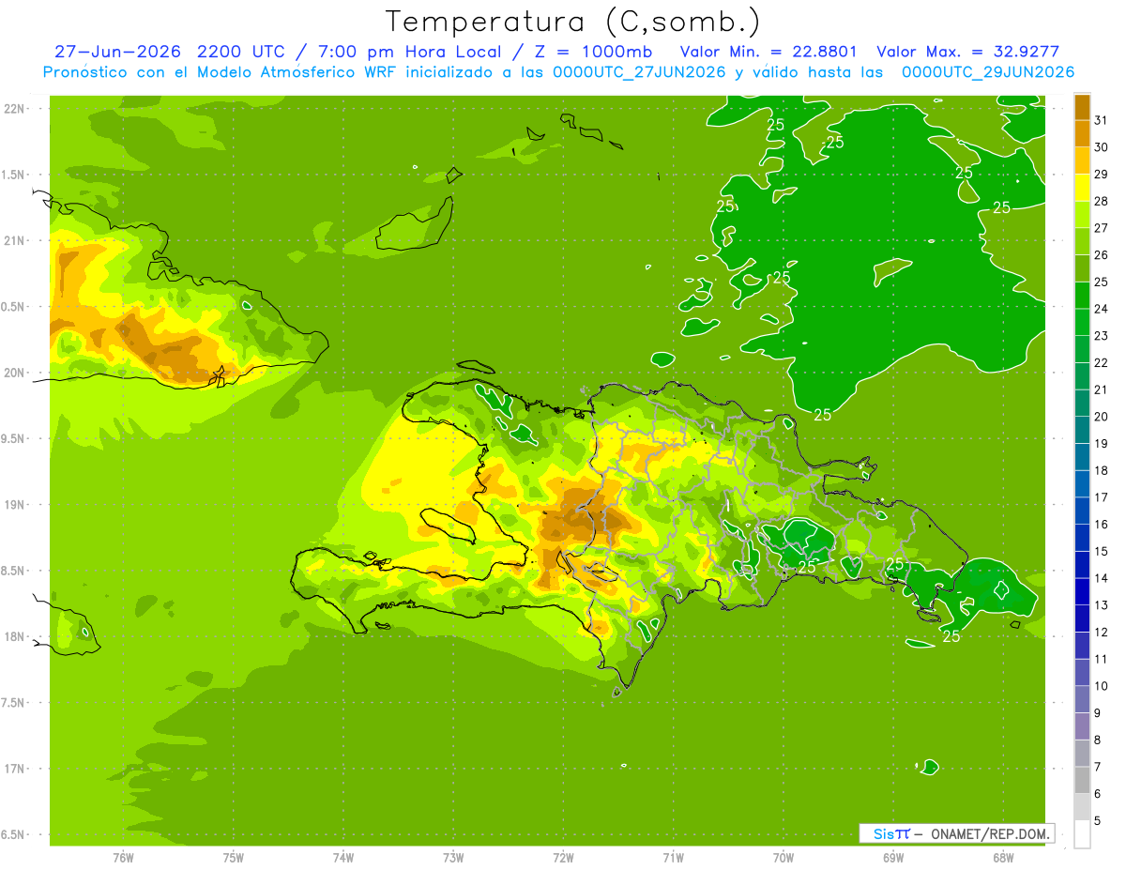Click the color scale label '24'
The width and height of the screenshot is (1126, 870).
click(x=1102, y=308)
